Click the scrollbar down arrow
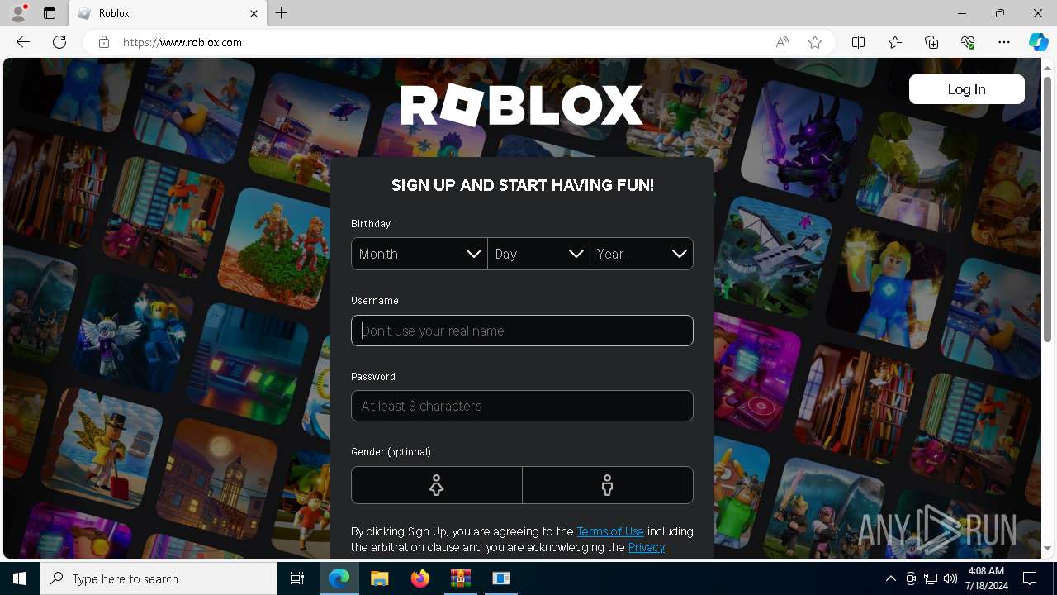The height and width of the screenshot is (595, 1057). [x=1047, y=549]
